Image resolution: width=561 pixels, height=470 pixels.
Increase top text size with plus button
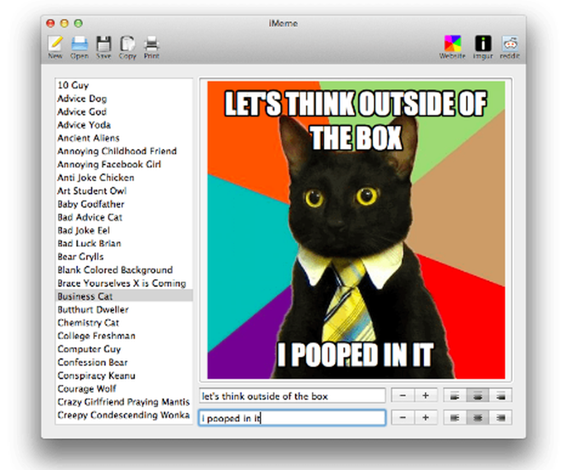click(426, 395)
